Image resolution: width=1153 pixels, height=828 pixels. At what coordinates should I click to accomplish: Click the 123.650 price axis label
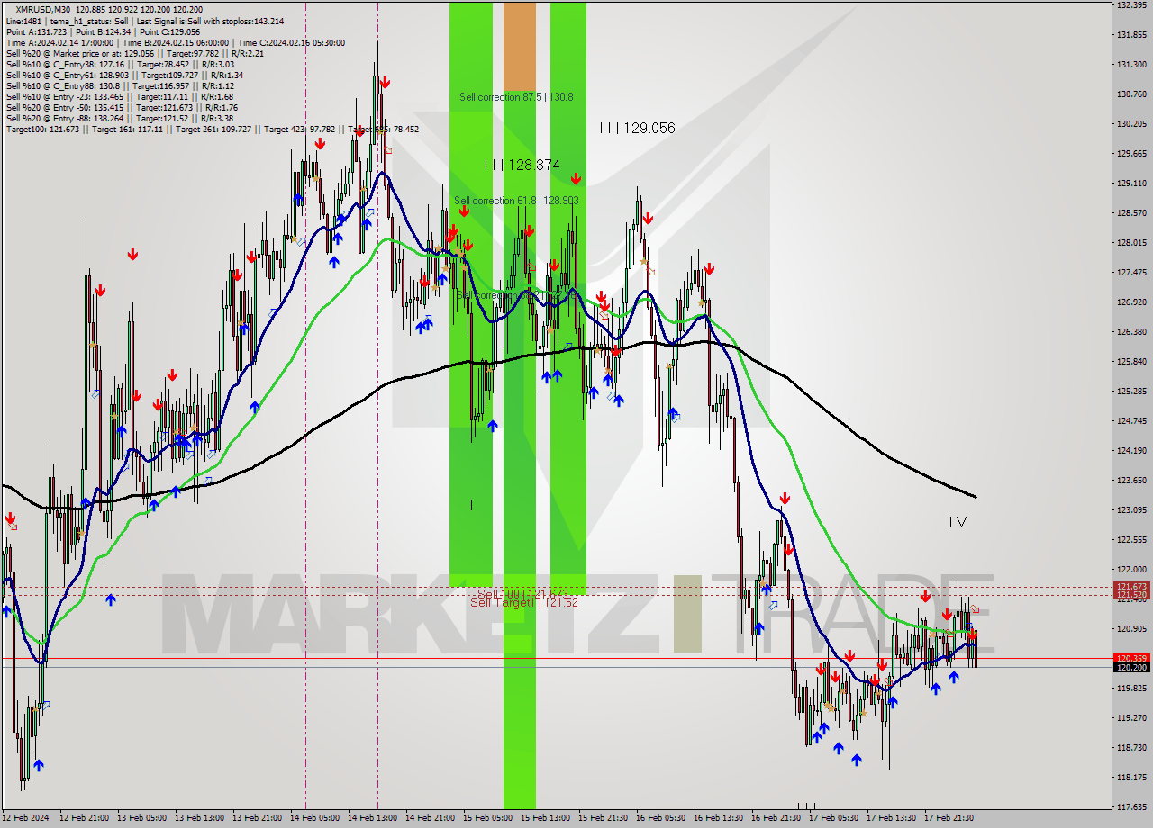pyautogui.click(x=1131, y=481)
